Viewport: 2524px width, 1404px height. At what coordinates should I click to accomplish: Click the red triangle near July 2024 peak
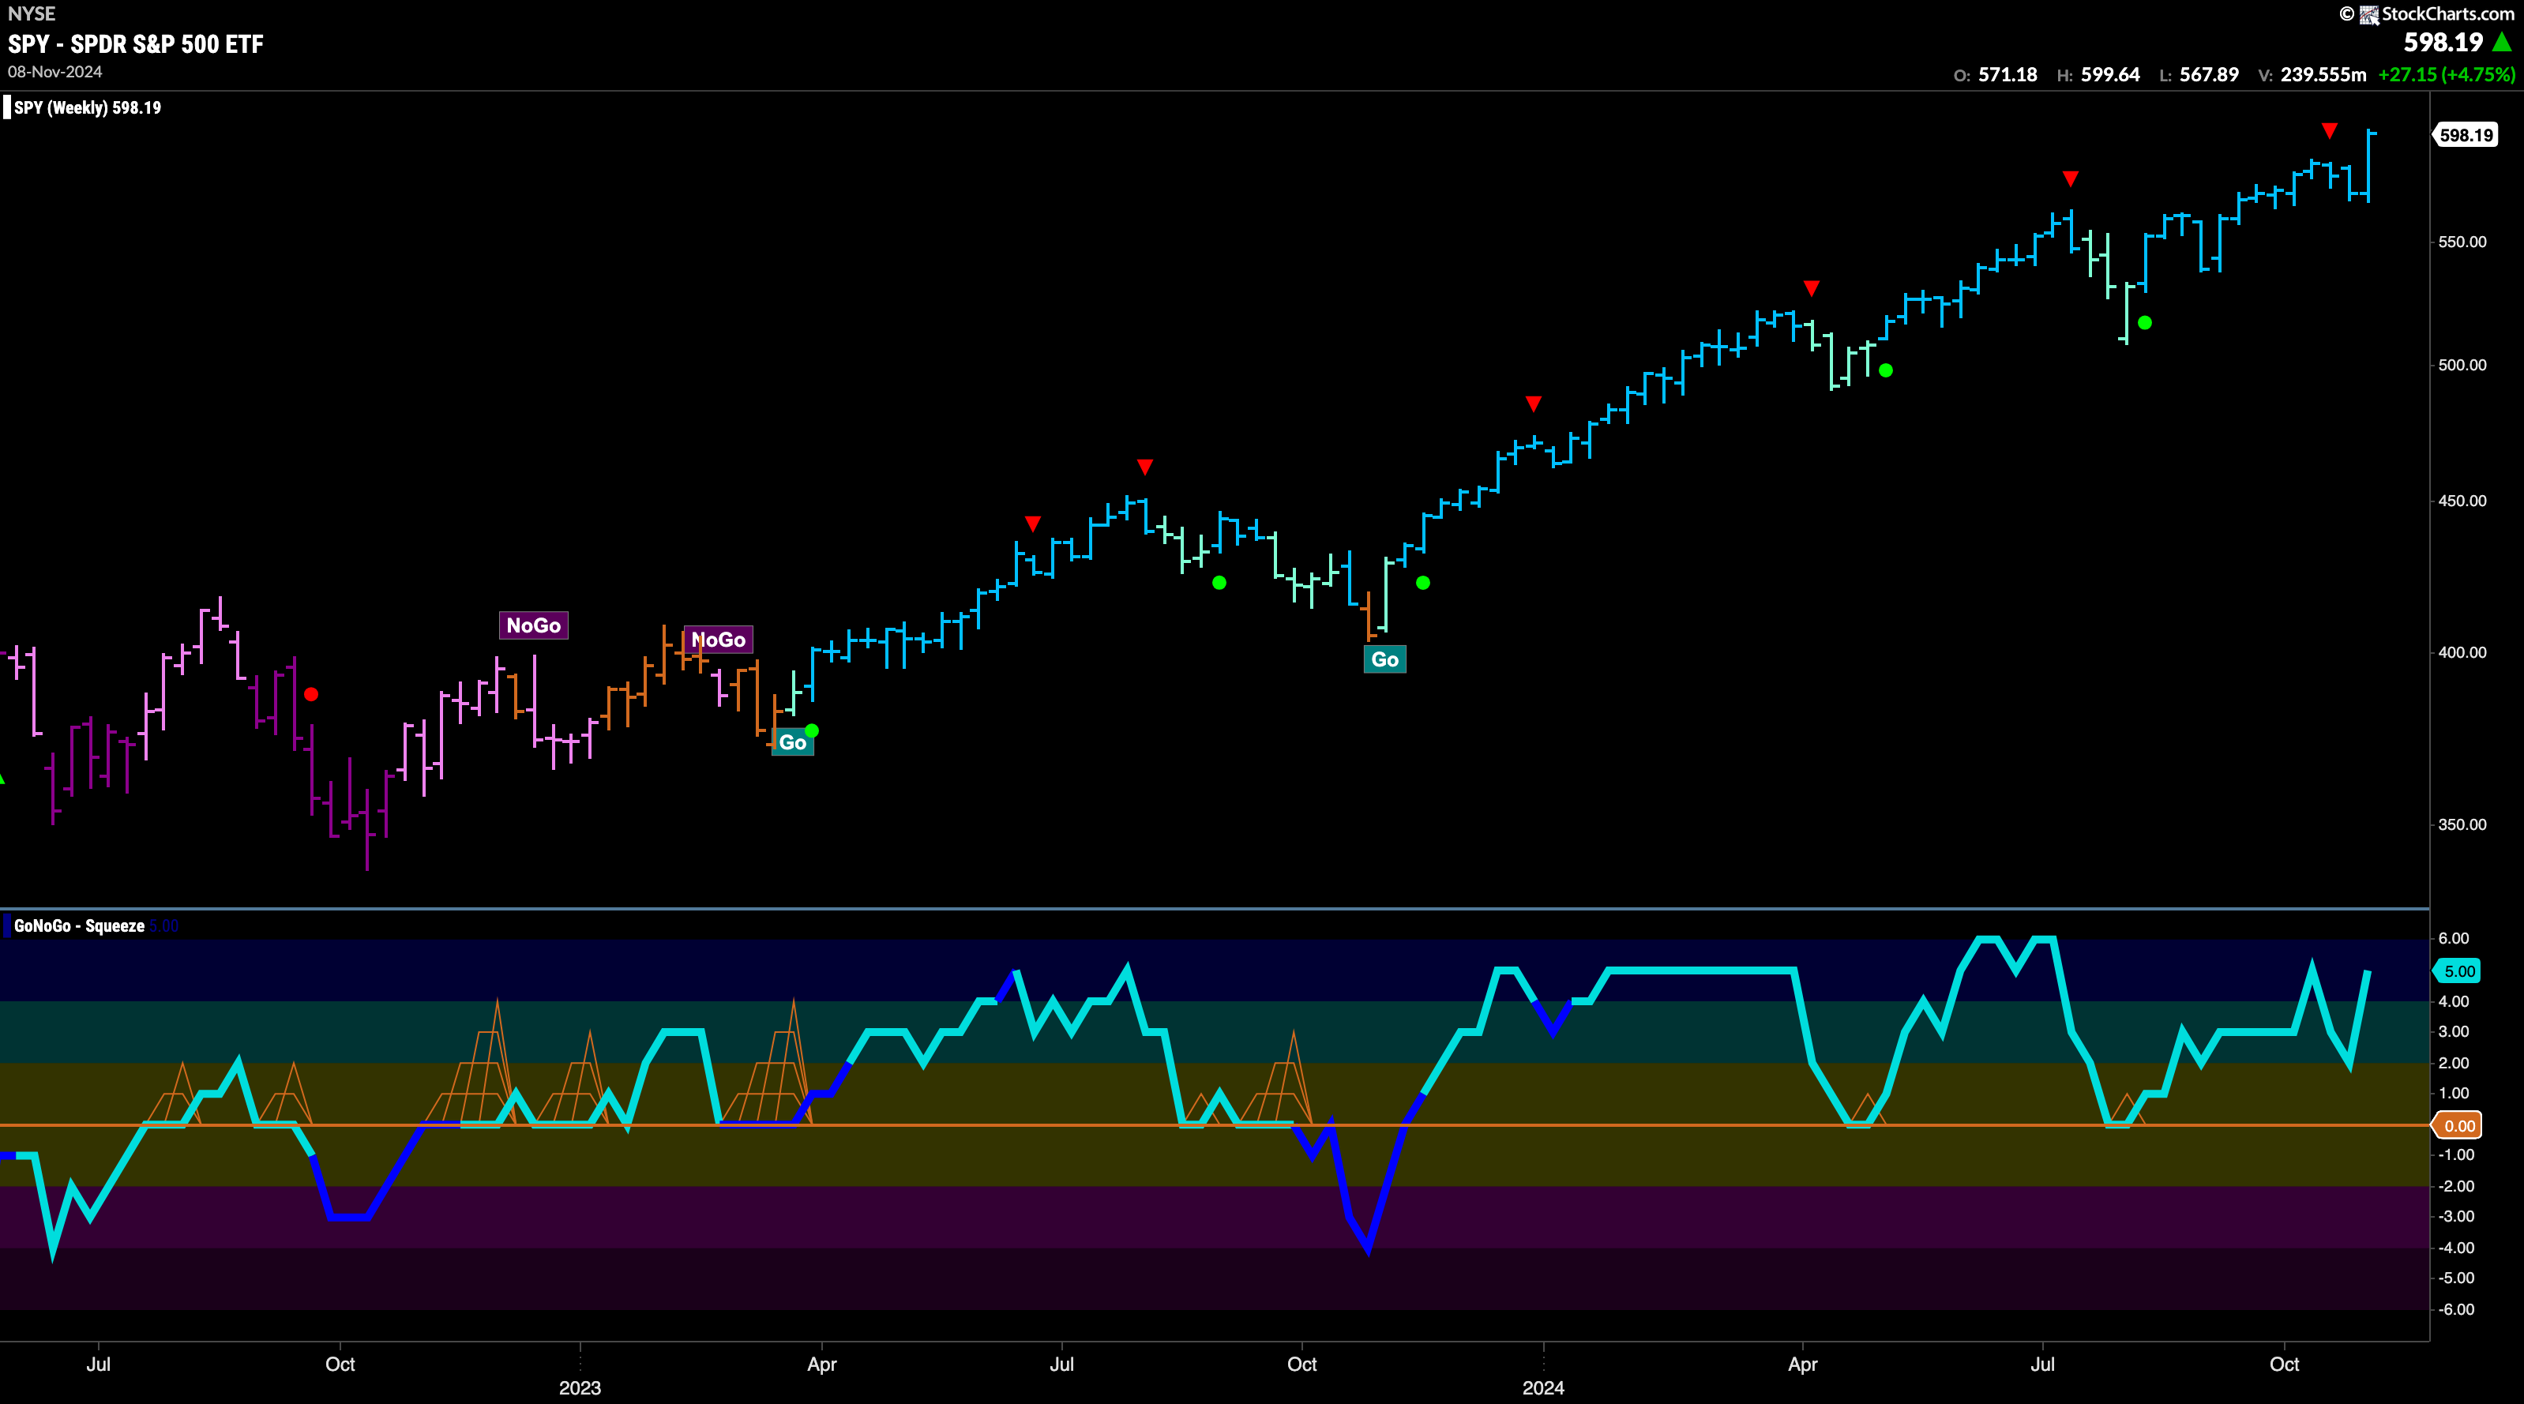[x=2069, y=178]
